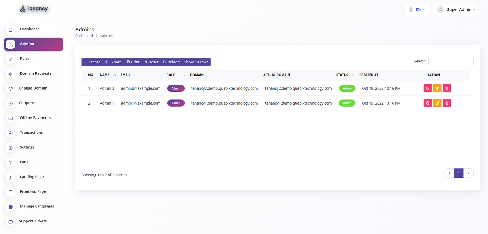
Task: Click the Faqs question mark icon
Action: [10, 162]
